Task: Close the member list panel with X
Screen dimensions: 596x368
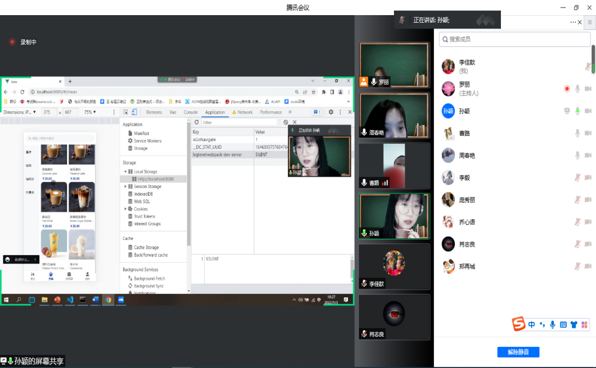Action: coord(580,22)
